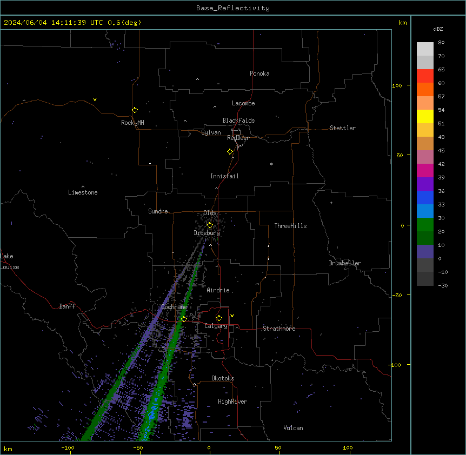This screenshot has height=455, width=466.
Task: Click the white 80 dBZ legend swatch
Action: click(x=425, y=49)
